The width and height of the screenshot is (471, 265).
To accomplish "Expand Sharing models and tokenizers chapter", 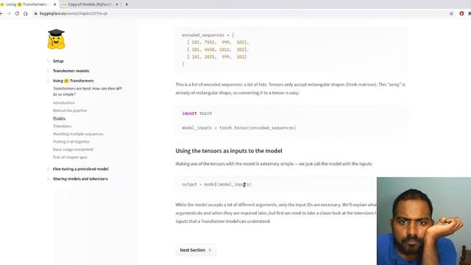I will coord(80,179).
